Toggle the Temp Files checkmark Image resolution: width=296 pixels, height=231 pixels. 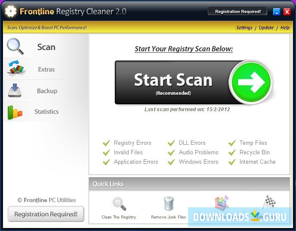pos(232,143)
